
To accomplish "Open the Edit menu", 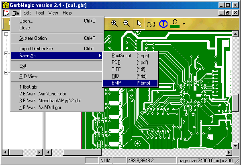I will (27, 13).
